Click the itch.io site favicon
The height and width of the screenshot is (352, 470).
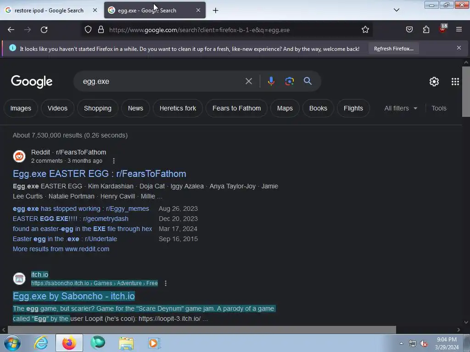tap(19, 279)
